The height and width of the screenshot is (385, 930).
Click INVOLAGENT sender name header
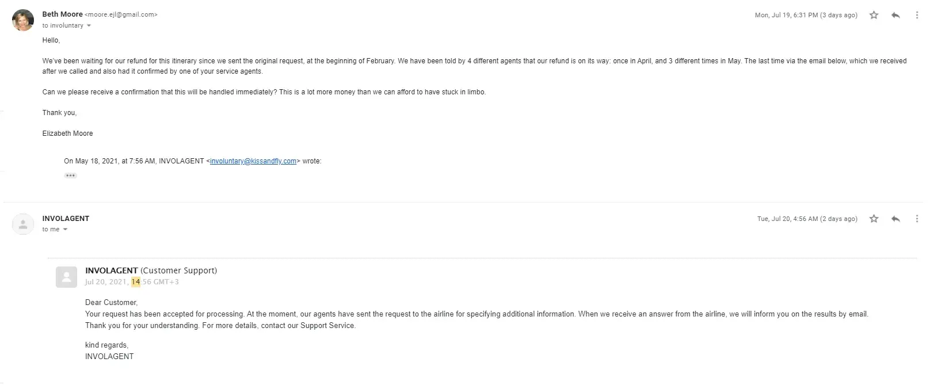pos(66,219)
